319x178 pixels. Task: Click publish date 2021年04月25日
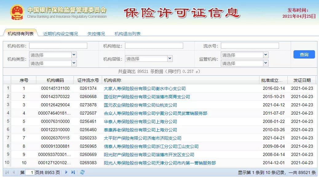point(299,16)
